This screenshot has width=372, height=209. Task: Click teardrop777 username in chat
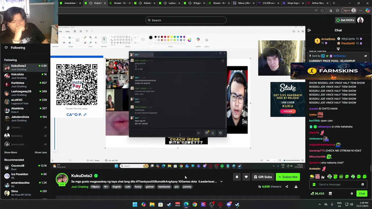317,151
